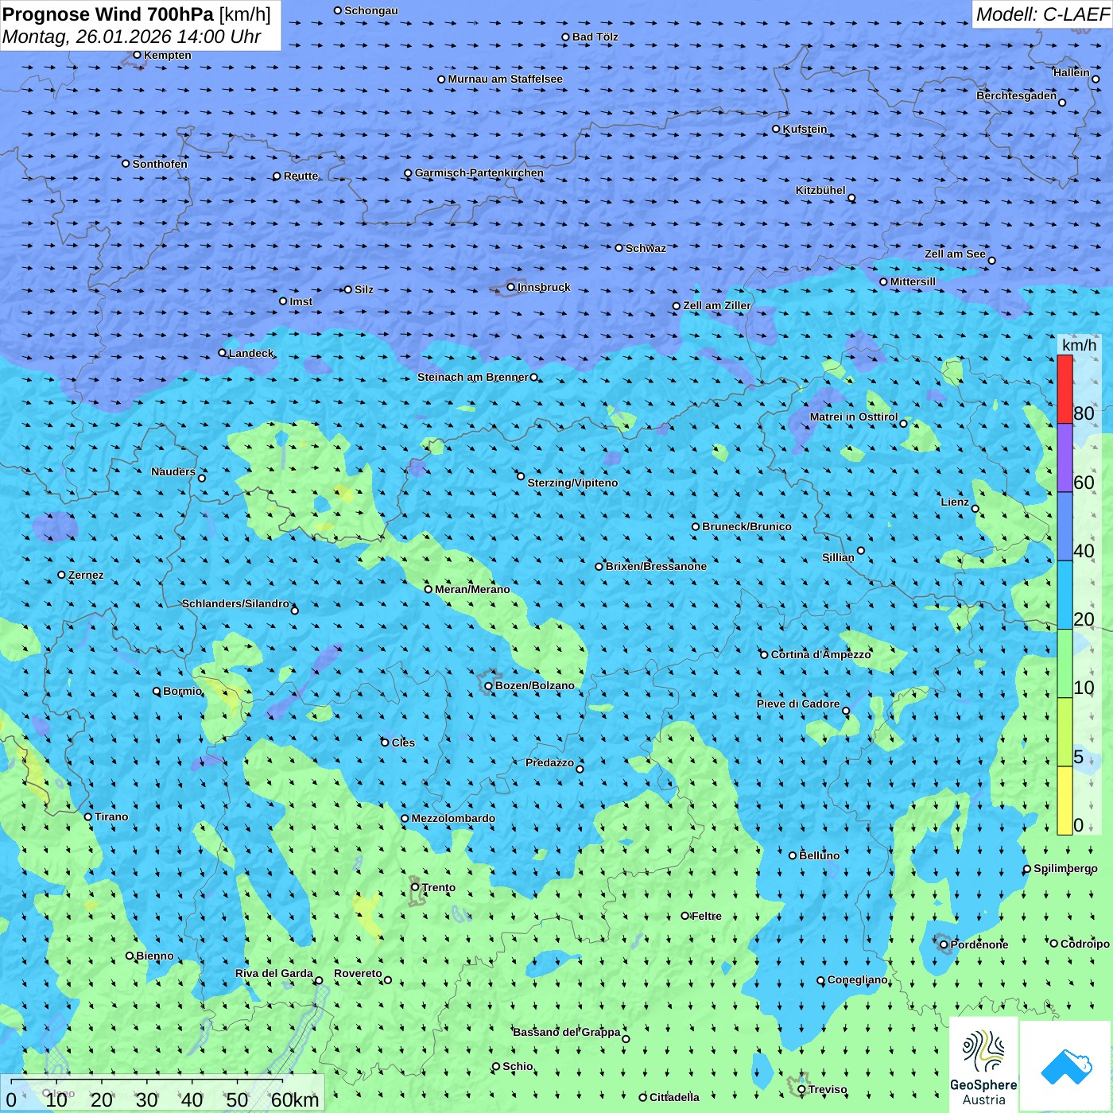Click the 'Lienz' label
The image size is (1113, 1113).
pos(955,502)
